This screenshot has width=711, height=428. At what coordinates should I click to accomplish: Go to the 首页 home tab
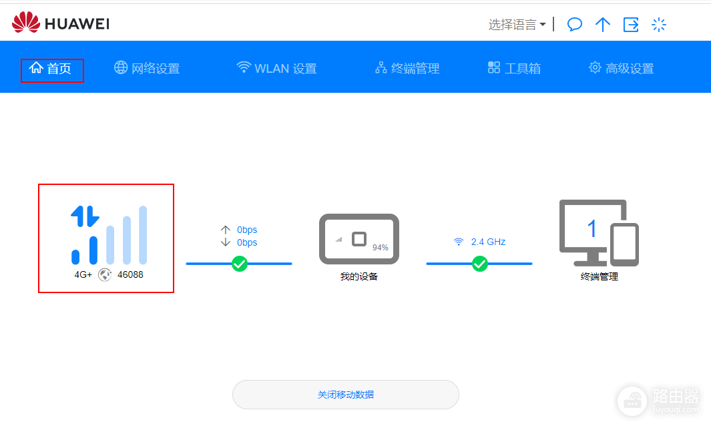[50, 69]
